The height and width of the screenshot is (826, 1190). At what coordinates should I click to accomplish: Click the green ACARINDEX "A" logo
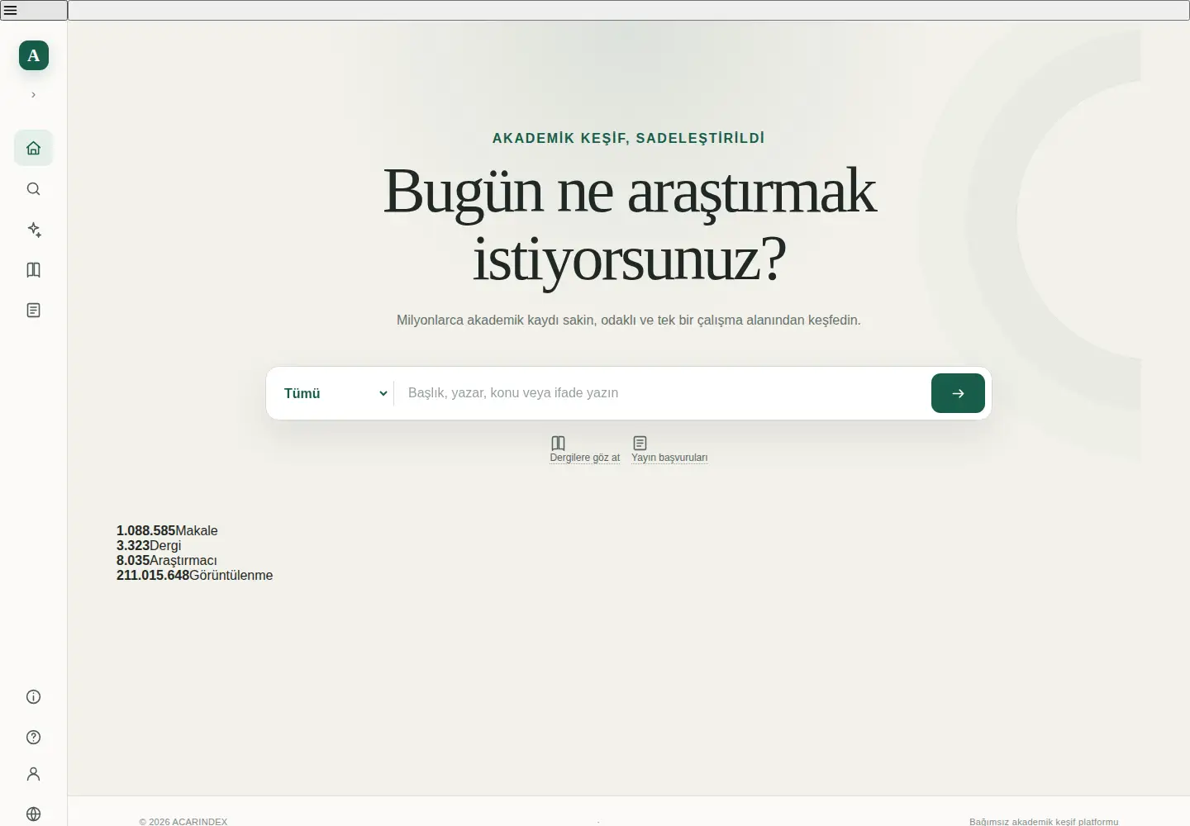click(x=34, y=55)
